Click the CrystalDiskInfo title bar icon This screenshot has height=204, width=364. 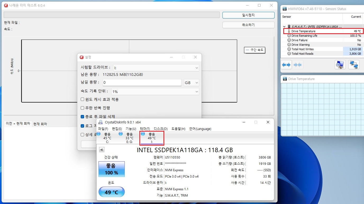click(101, 122)
